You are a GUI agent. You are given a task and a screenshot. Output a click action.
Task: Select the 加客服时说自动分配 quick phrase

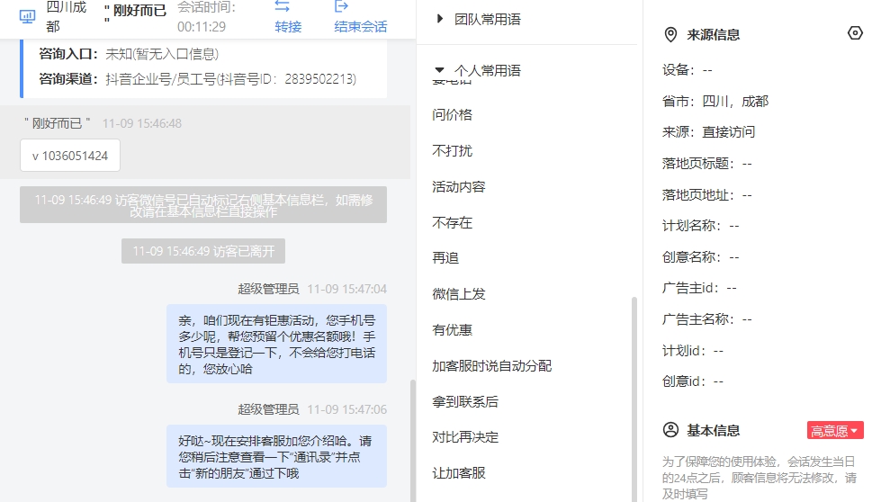coord(491,365)
